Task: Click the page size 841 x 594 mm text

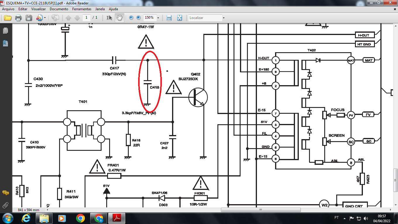Action: pyautogui.click(x=28, y=210)
